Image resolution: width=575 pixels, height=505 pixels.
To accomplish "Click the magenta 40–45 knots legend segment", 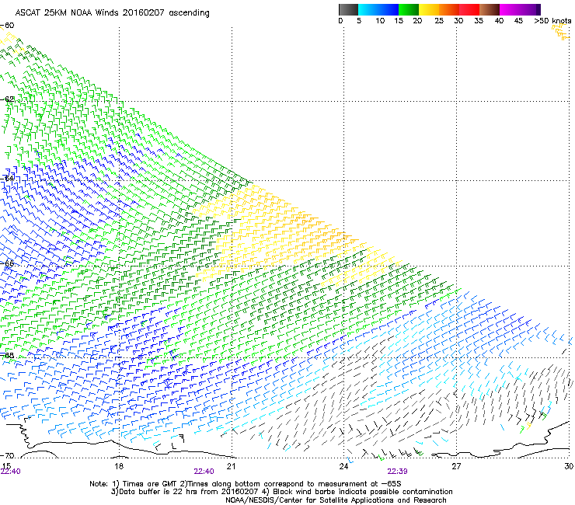I will click(x=510, y=9).
